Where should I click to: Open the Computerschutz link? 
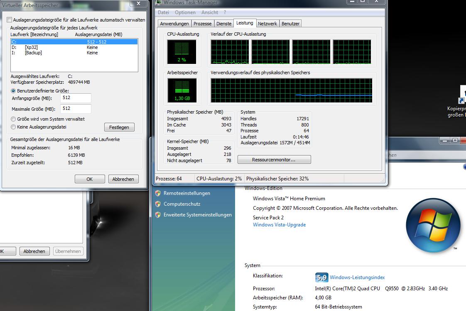pyautogui.click(x=182, y=204)
